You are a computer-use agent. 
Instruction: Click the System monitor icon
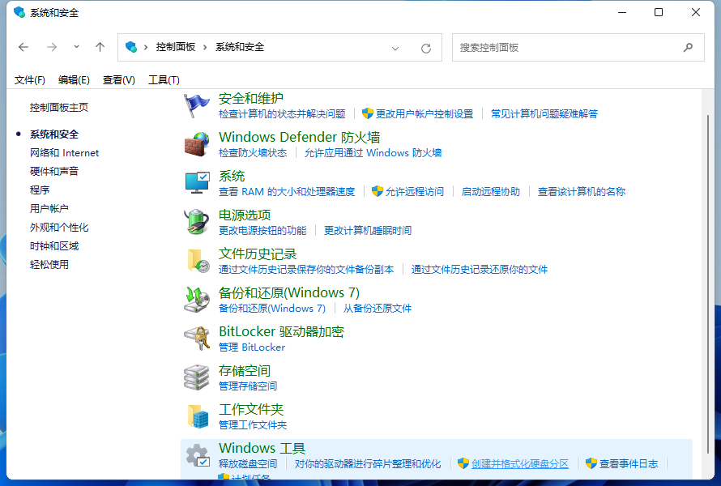[x=197, y=183]
